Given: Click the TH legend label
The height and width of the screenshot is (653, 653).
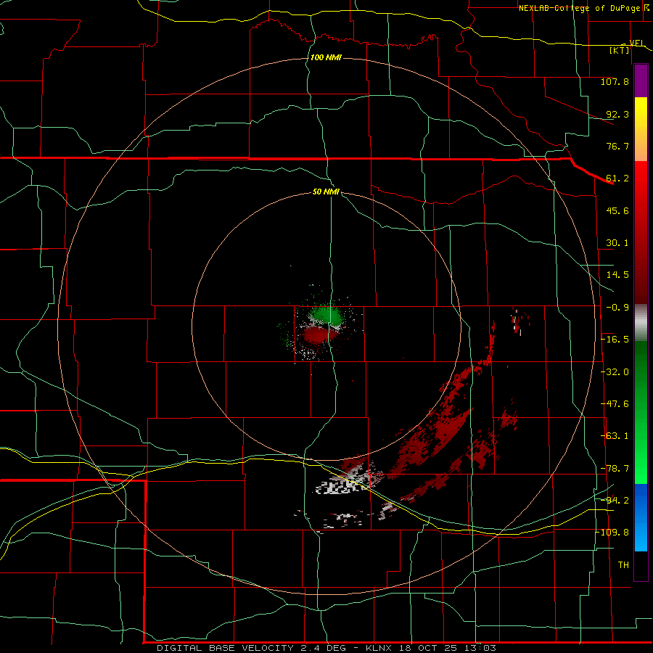Looking at the screenshot, I should (x=623, y=565).
